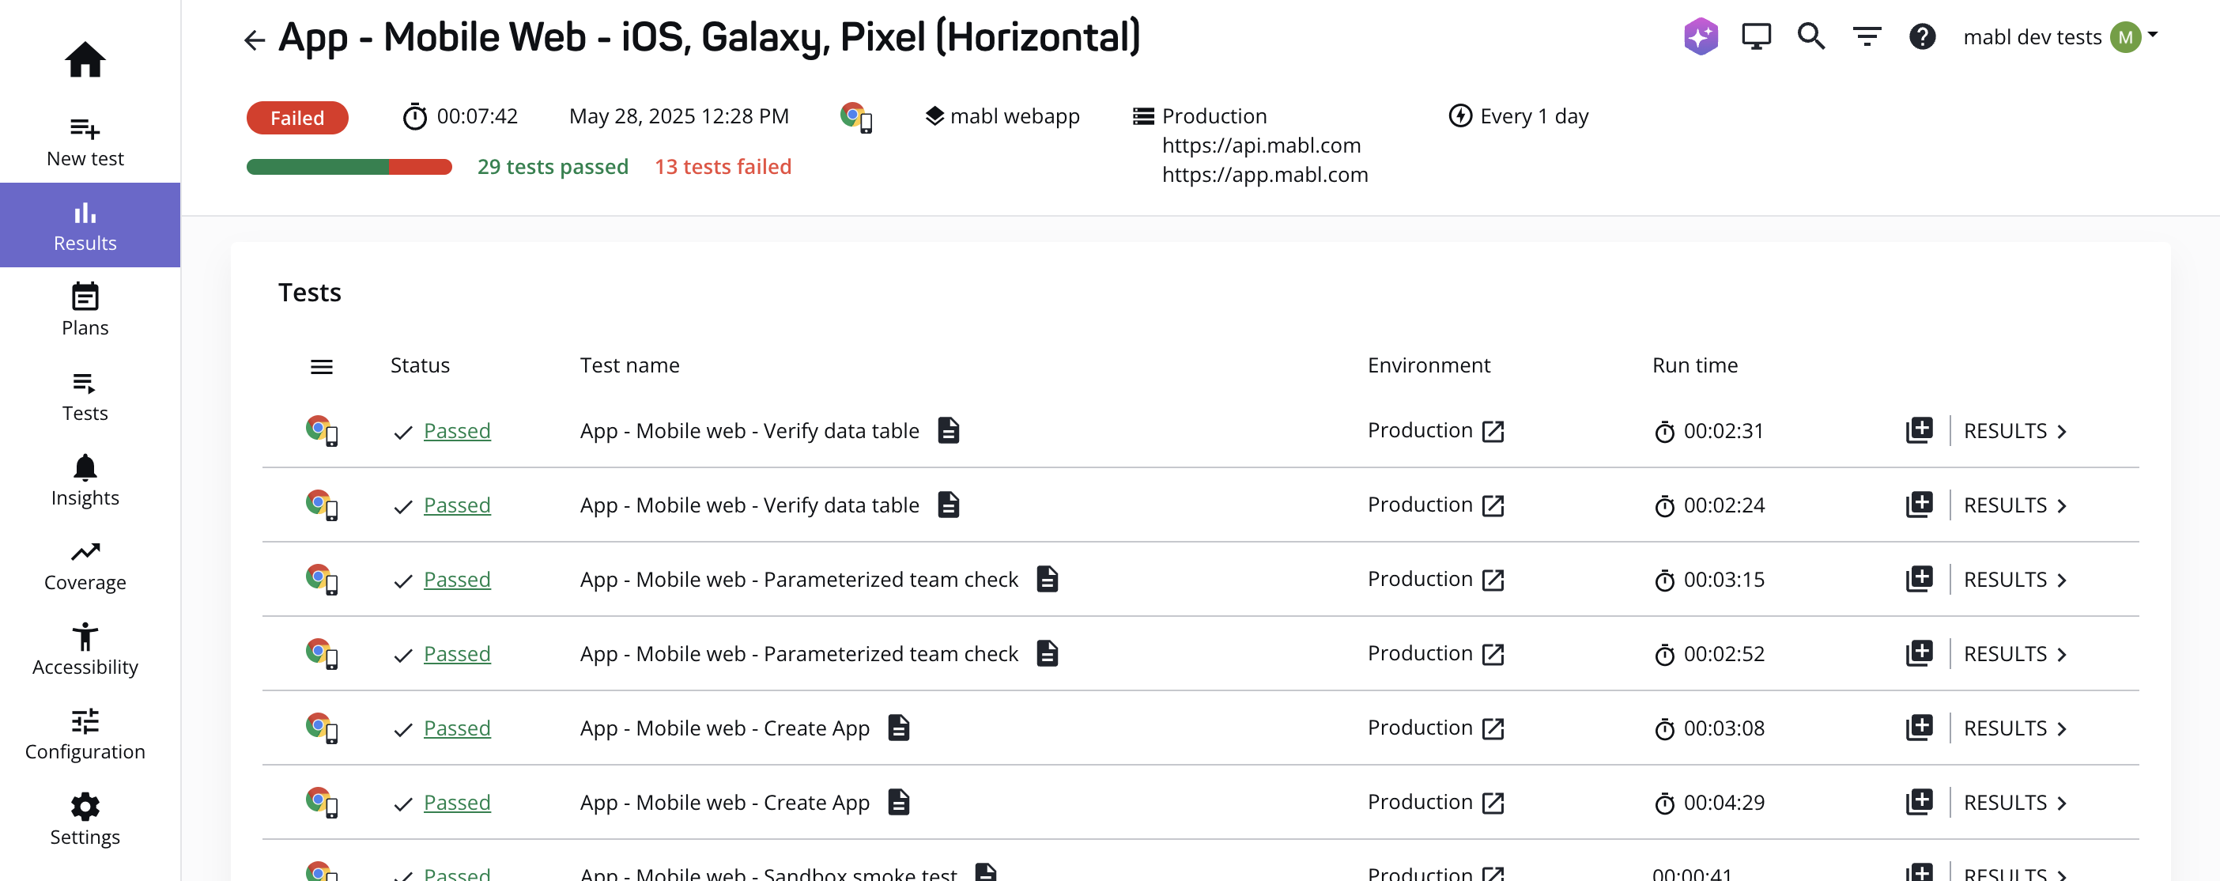This screenshot has width=2220, height=881.
Task: Open New test in sidebar
Action: 85,142
